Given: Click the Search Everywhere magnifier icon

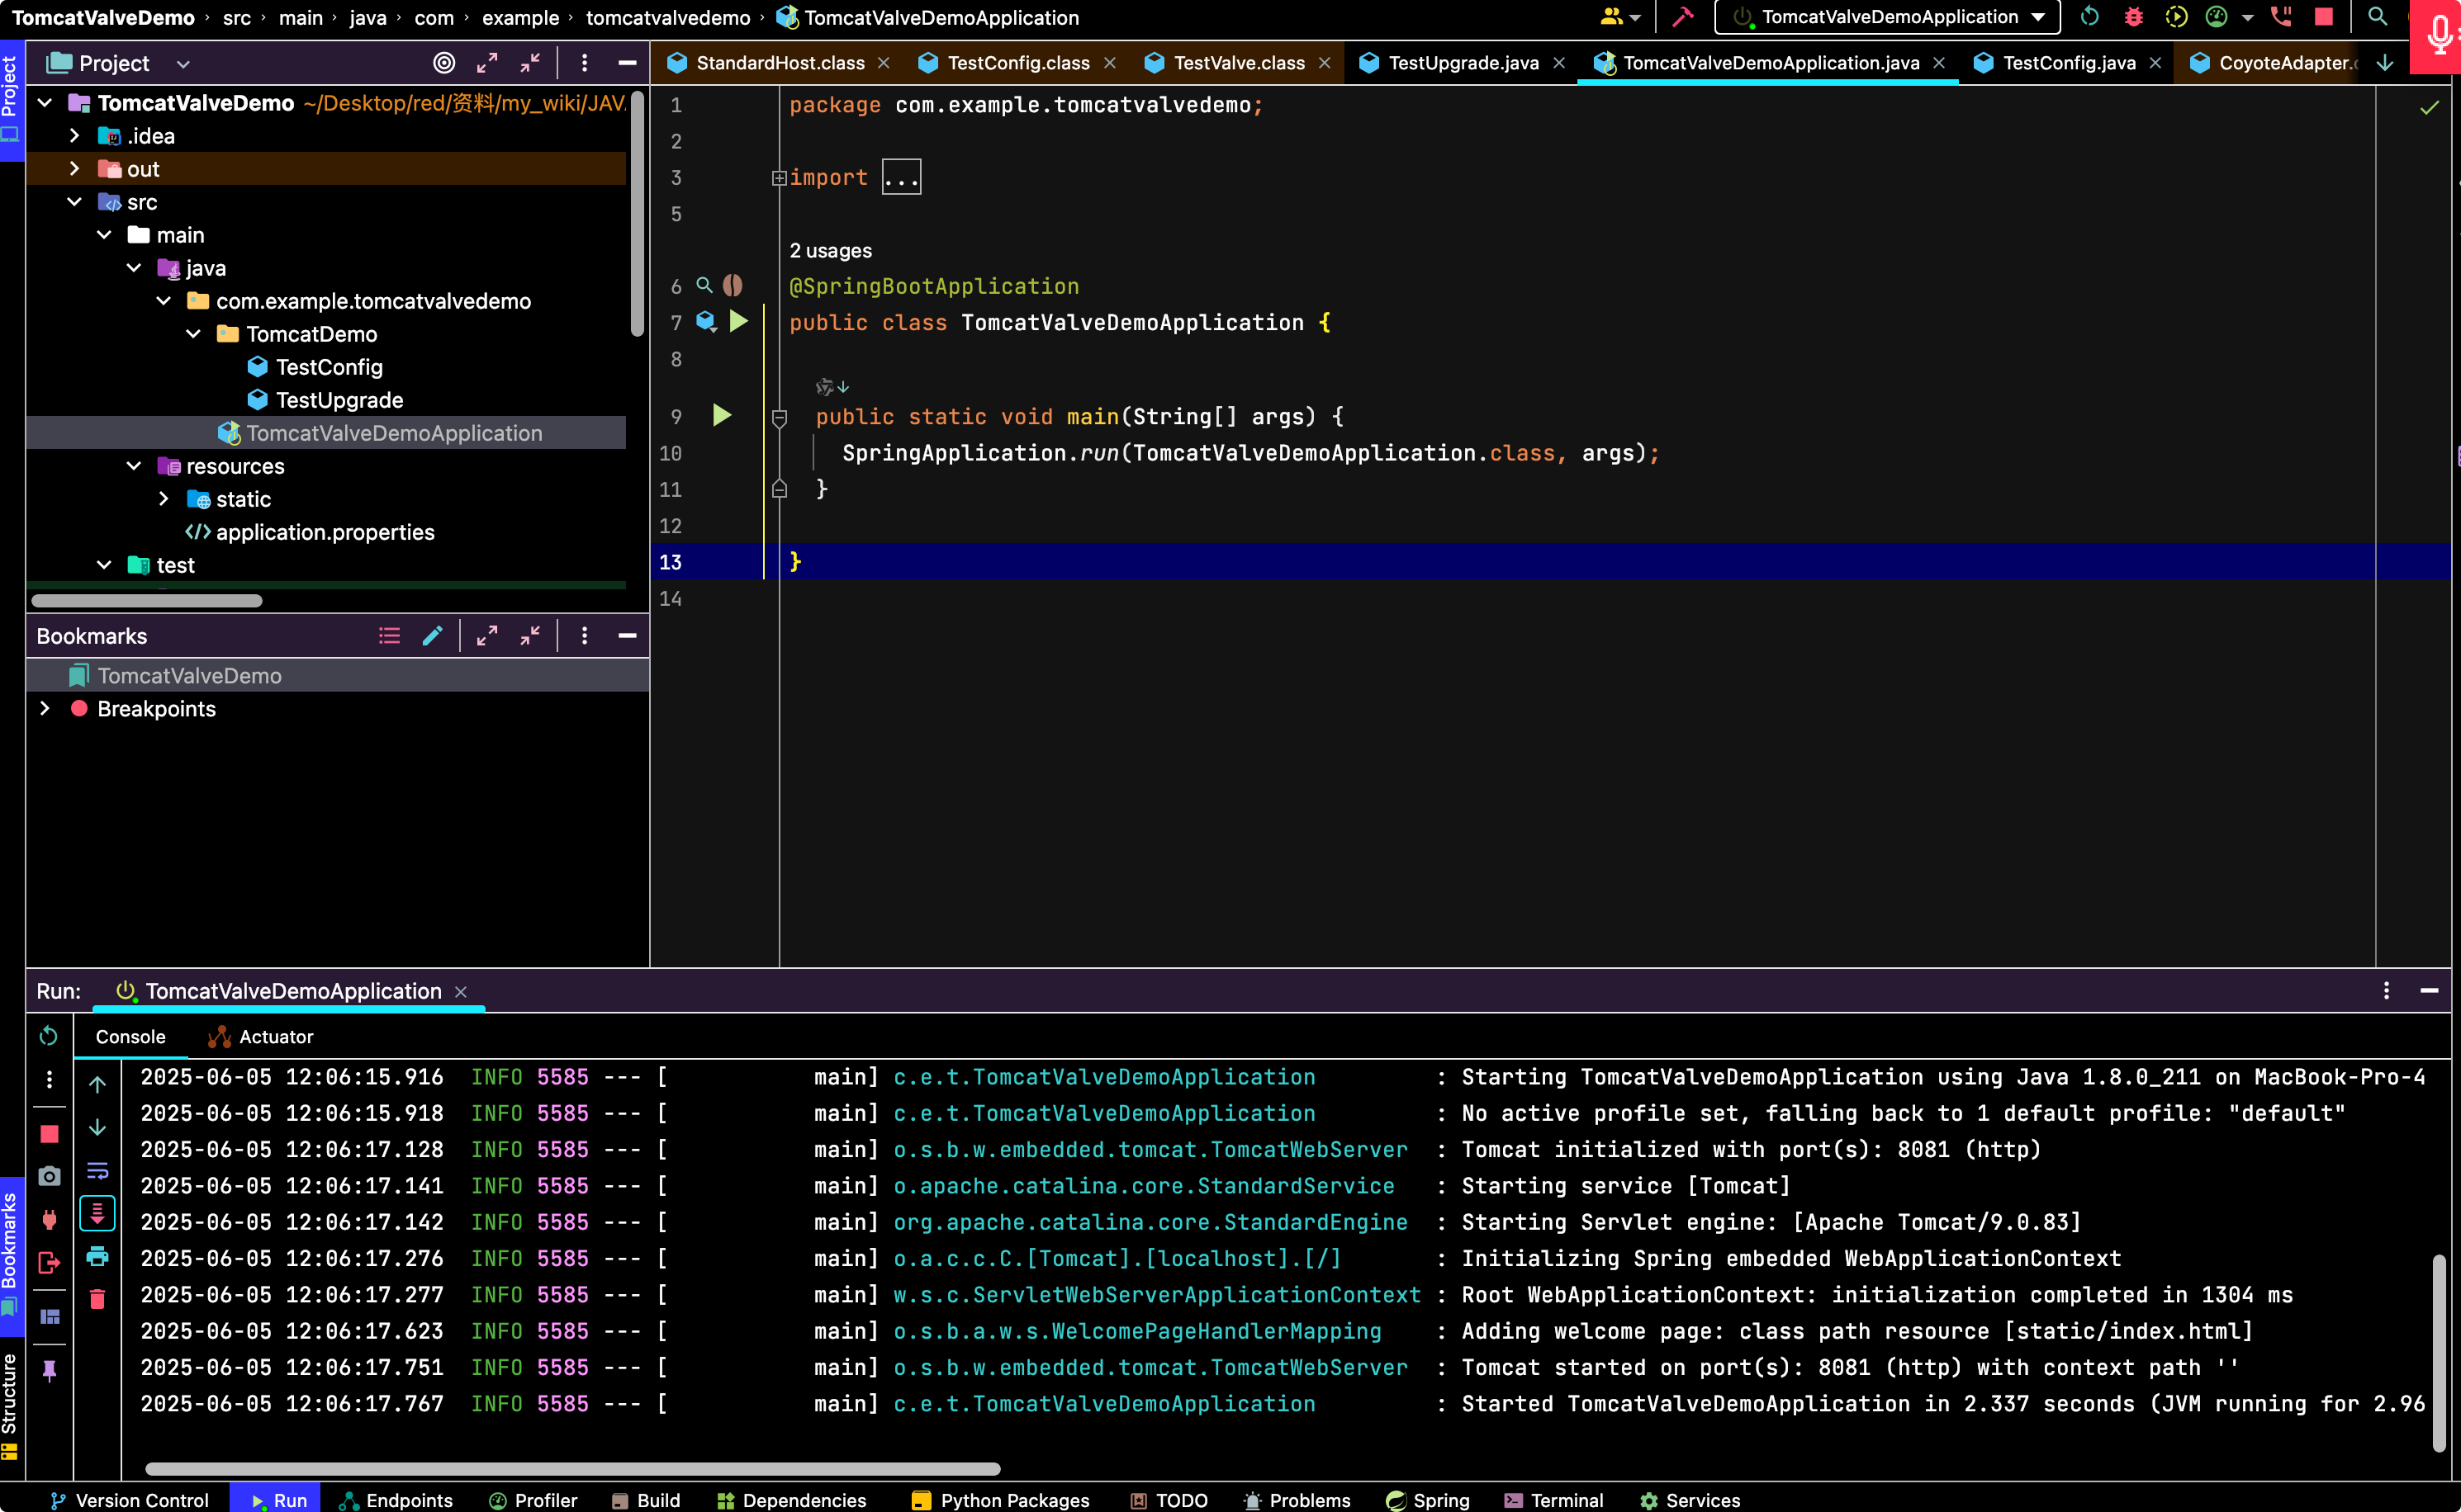Looking at the screenshot, I should pos(2377,17).
